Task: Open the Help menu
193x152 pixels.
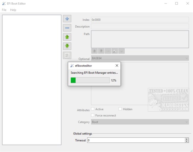Action: 13,10
